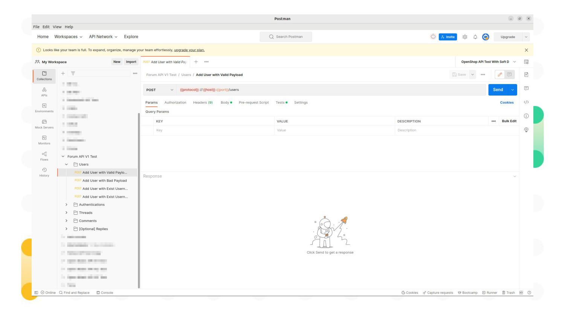Click the request URL input field
Screen dimensions: 565x318
click(331, 90)
